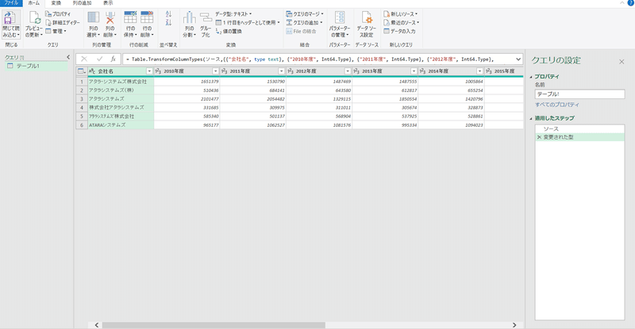Image resolution: width=635 pixels, height=329 pixels.
Task: Open the 新しいソース dropdown
Action: pos(401,13)
